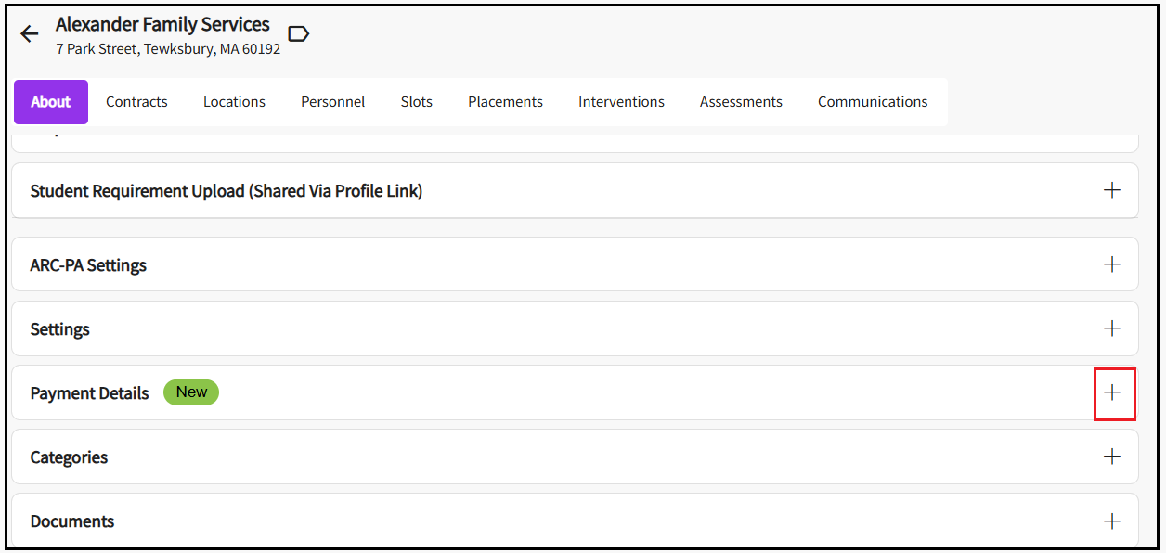
Task: Expand Student Requirement Upload section
Action: (1111, 190)
